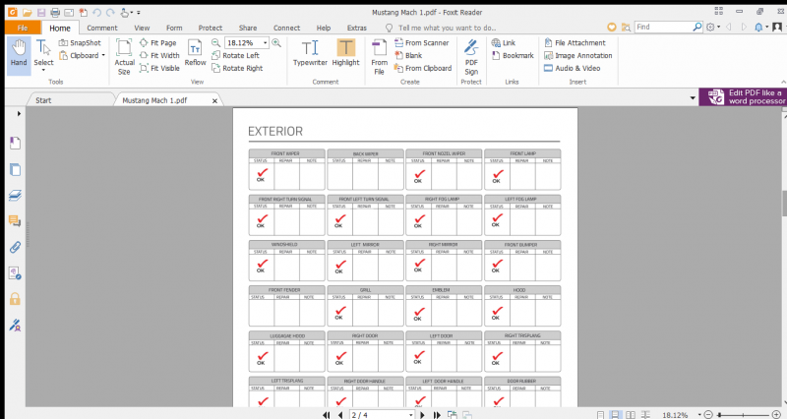The height and width of the screenshot is (419, 787).
Task: Add an Image Annotation
Action: 578,55
